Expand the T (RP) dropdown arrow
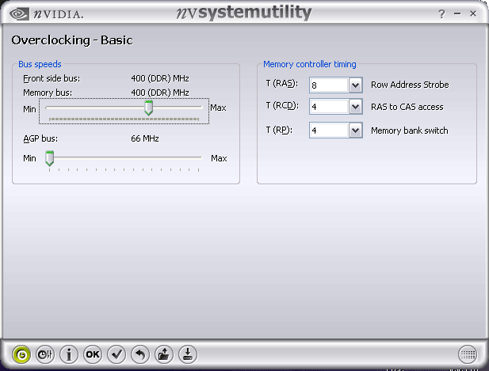The image size is (489, 371). [x=355, y=130]
